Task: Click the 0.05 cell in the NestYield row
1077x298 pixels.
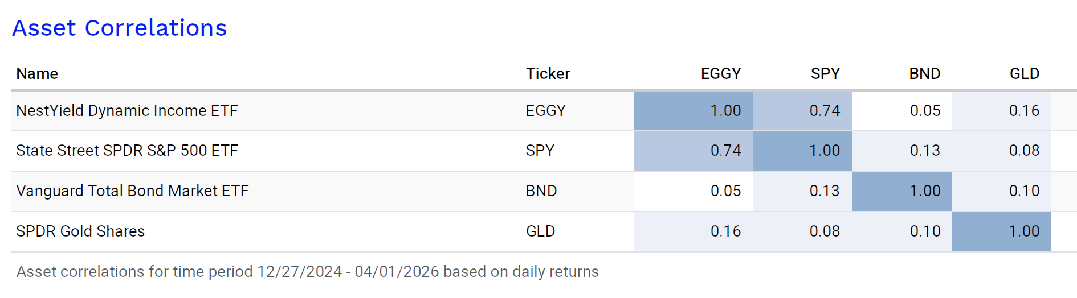Action: tap(925, 110)
